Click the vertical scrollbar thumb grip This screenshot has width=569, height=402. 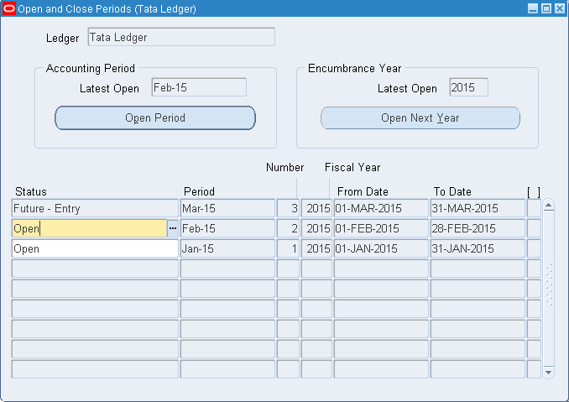(x=550, y=285)
